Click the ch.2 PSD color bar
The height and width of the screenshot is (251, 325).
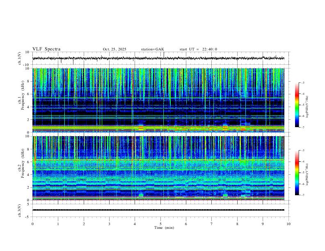pos(297,173)
